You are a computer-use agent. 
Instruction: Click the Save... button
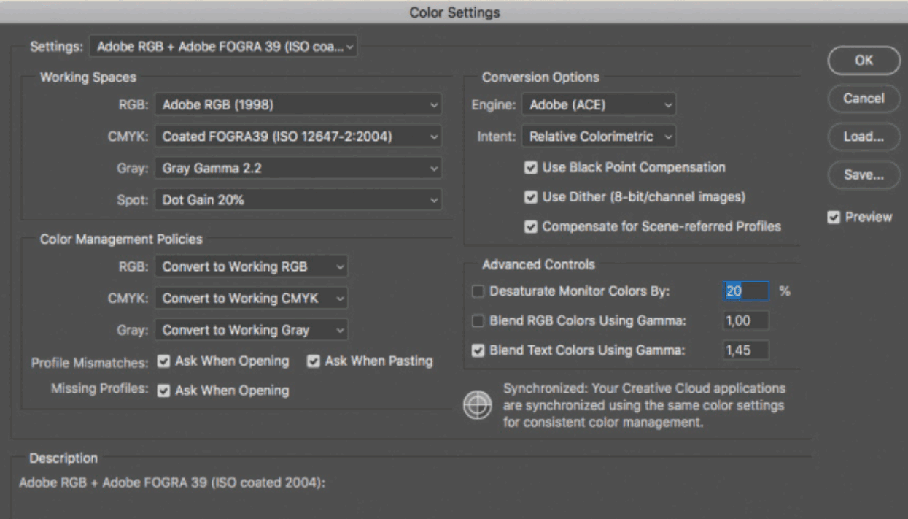point(863,175)
